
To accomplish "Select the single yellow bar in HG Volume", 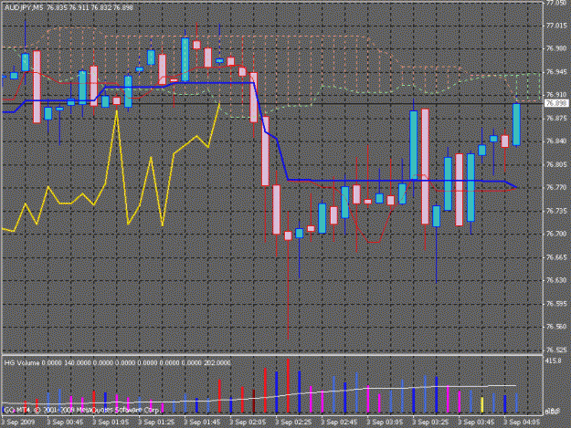I will tap(482, 405).
